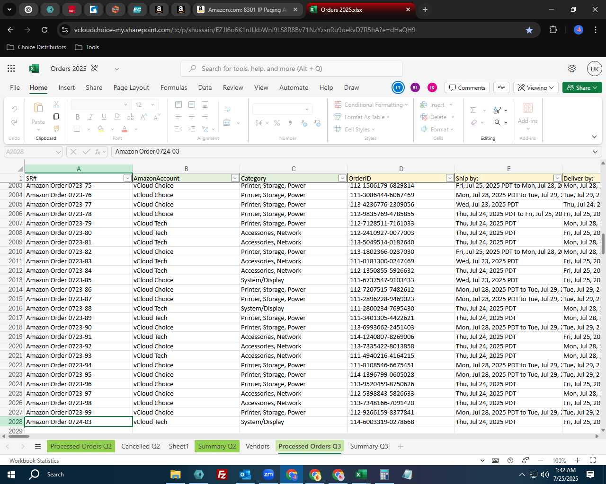Open the Page Layout ribbon tab
Viewport: 606px width, 484px height.
(131, 87)
